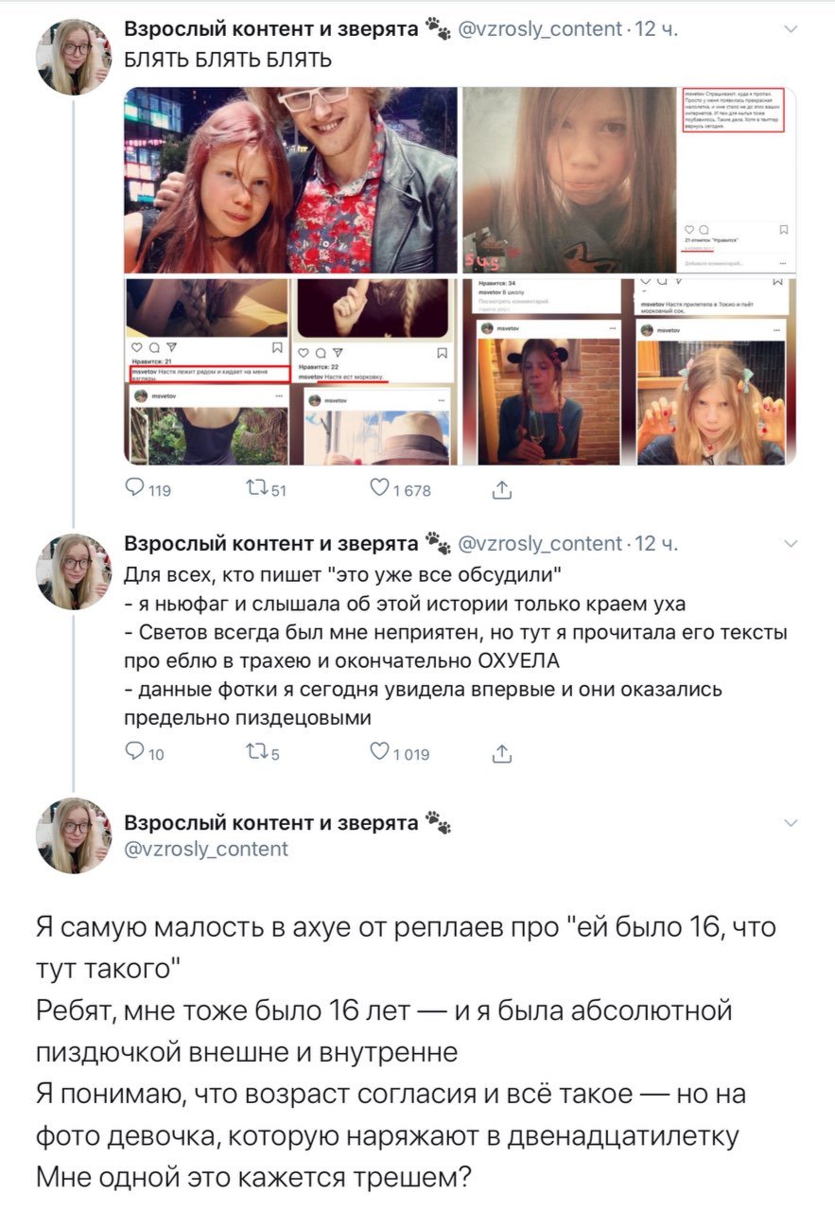The image size is (835, 1211).
Task: View the bottom-left attached Instagram collage image
Action: click(291, 371)
